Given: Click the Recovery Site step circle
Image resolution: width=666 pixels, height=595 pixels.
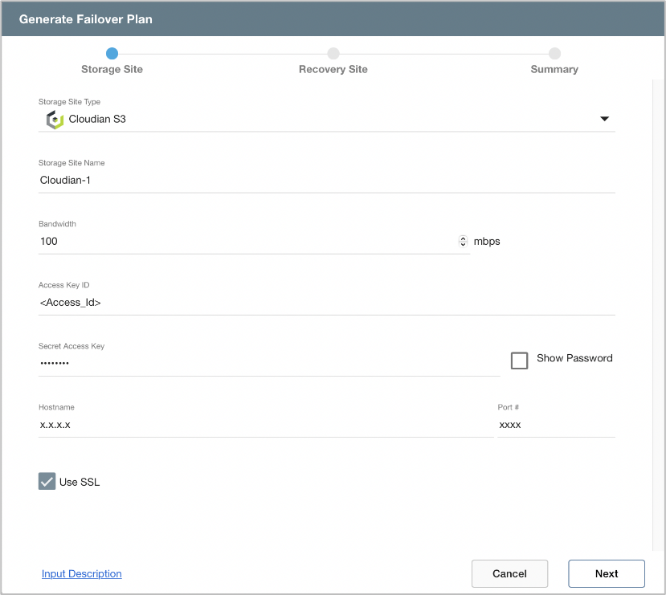Looking at the screenshot, I should pos(333,54).
